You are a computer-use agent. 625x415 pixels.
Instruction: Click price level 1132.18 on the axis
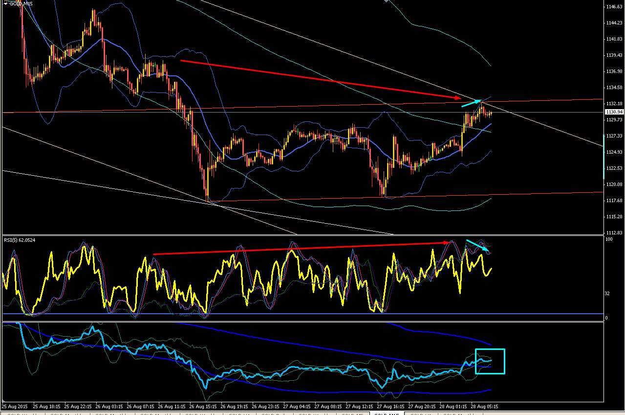coord(614,104)
